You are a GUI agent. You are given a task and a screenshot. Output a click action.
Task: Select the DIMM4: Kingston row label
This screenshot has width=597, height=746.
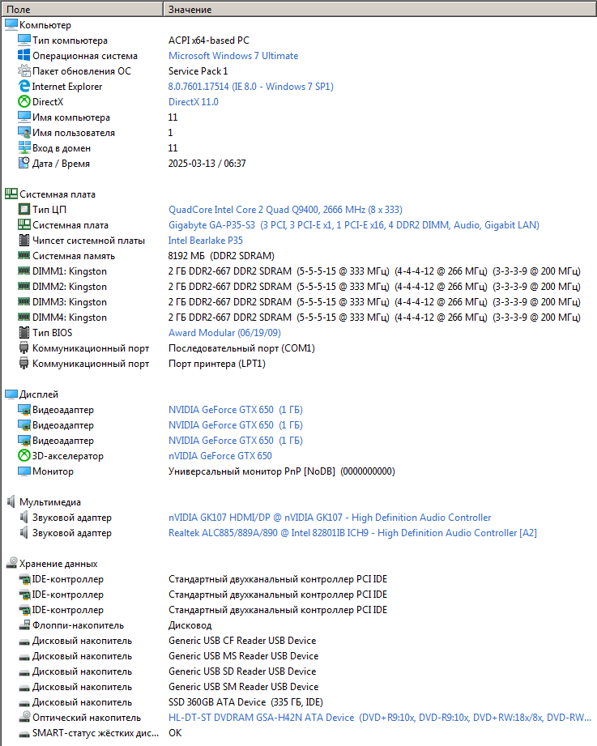[x=70, y=318]
